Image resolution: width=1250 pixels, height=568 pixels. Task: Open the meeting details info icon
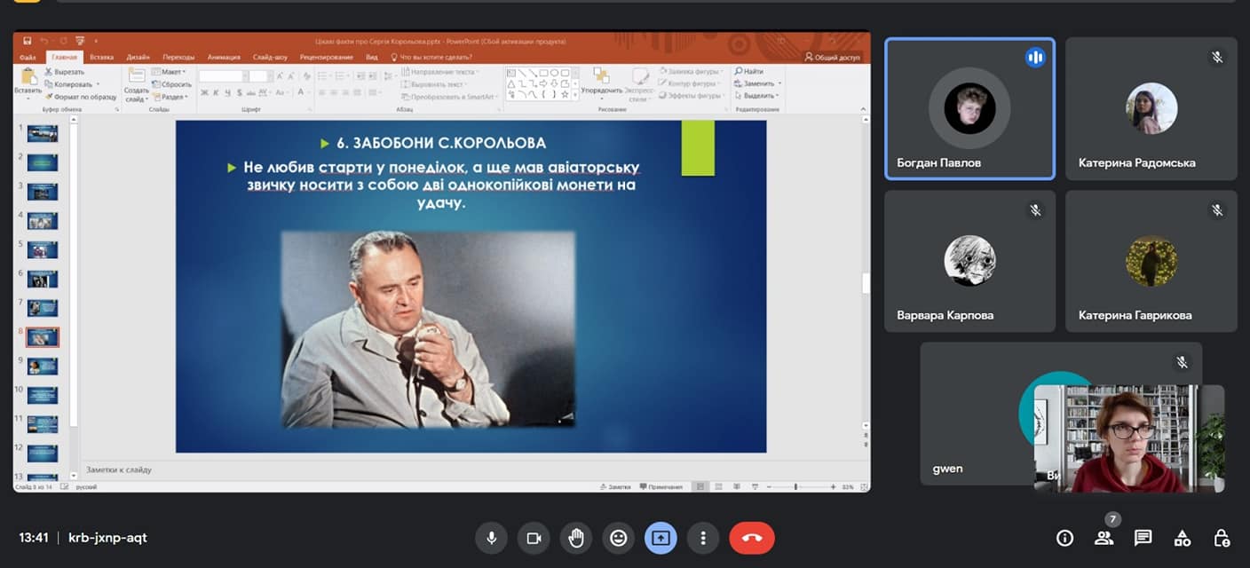click(1064, 538)
